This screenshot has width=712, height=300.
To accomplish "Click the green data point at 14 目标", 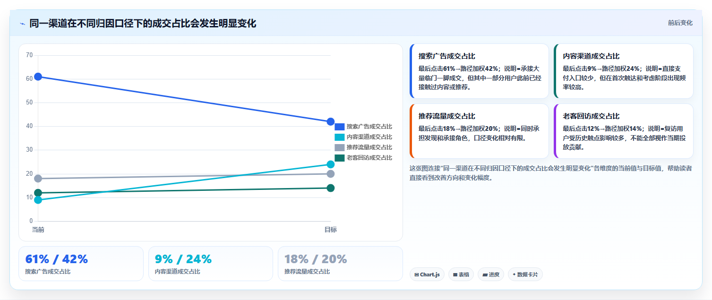I will click(331, 188).
